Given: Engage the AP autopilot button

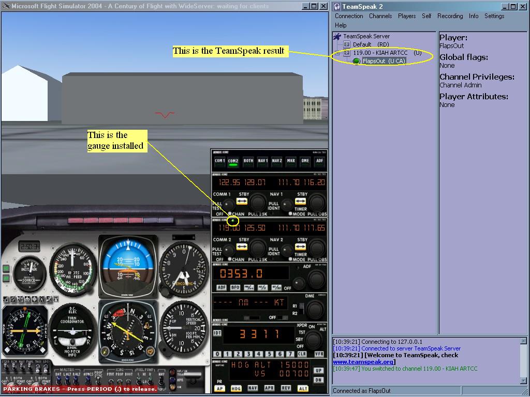Looking at the screenshot, I should point(219,388).
